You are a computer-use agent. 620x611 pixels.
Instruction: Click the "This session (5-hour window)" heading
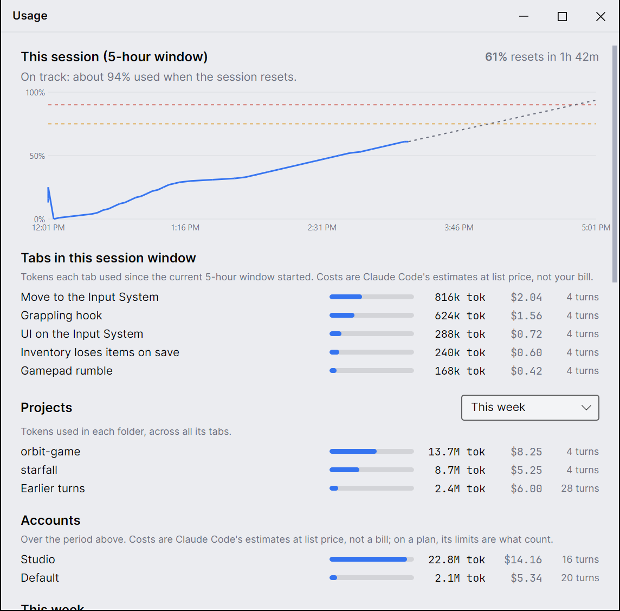(114, 57)
